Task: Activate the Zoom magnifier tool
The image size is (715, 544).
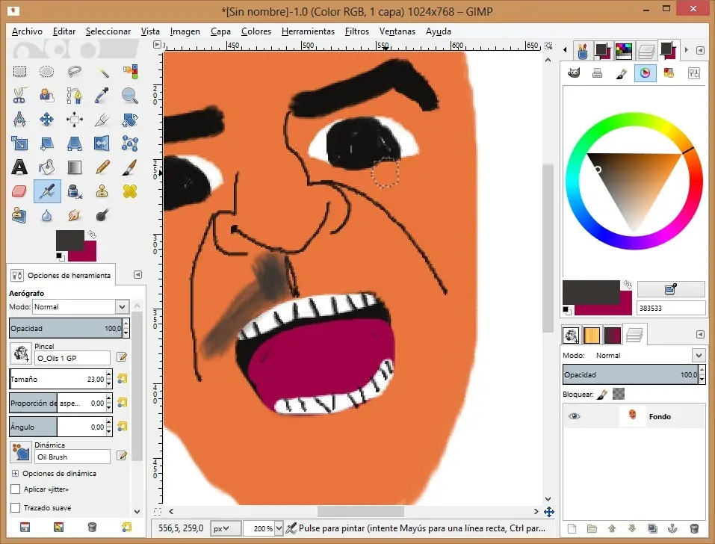Action: (x=130, y=96)
